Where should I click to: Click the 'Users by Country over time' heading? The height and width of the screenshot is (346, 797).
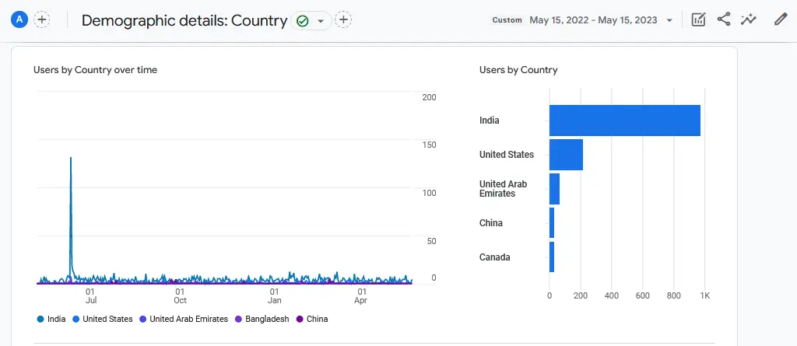pyautogui.click(x=95, y=70)
